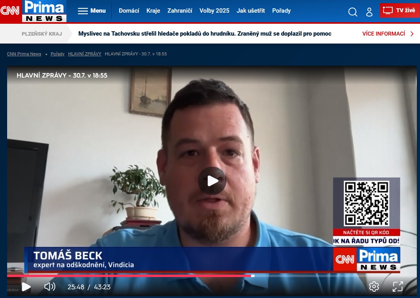Screen dimensions: 420x298
Task: Click the Více informací link
Action: tap(388, 34)
